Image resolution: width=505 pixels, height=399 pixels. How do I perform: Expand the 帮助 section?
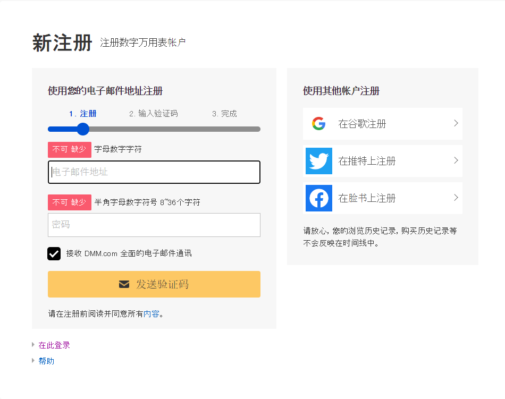pos(46,361)
